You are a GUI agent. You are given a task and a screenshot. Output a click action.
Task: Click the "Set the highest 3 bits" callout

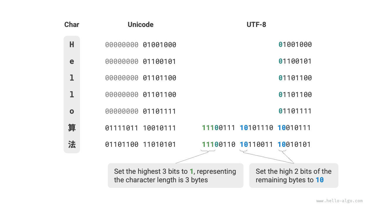pos(175,176)
